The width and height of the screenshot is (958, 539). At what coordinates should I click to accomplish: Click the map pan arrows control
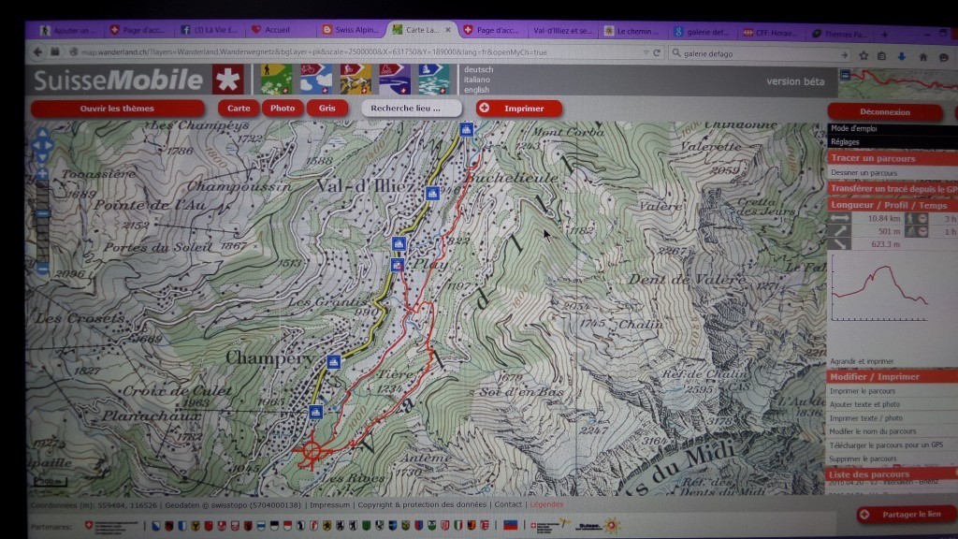(x=42, y=145)
